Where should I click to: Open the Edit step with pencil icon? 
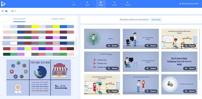click(74, 4)
